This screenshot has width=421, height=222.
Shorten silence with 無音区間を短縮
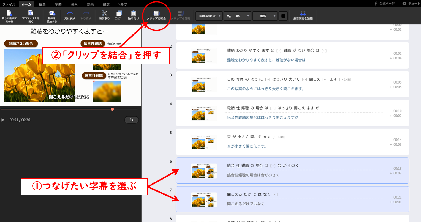303,15
